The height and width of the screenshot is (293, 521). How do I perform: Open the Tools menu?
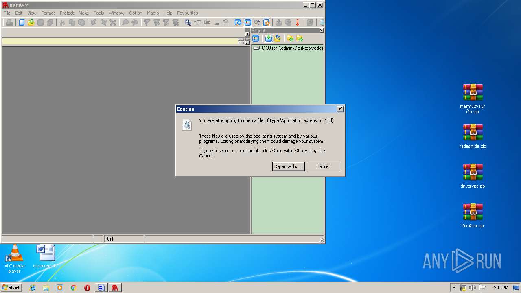pyautogui.click(x=99, y=13)
